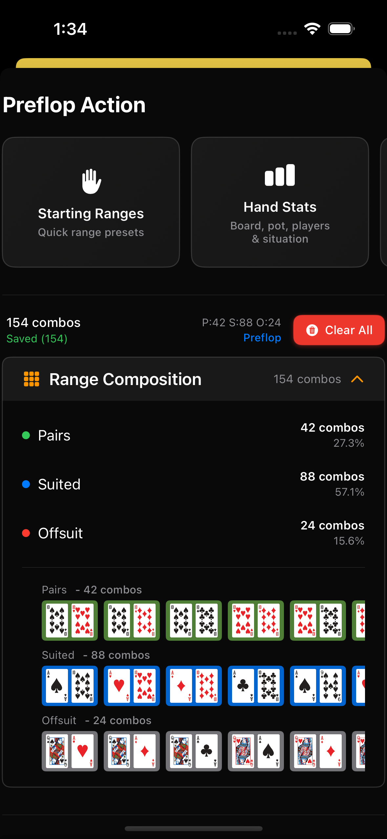Tap the red Offsuit dot indicator
This screenshot has height=839, width=387.
(26, 533)
